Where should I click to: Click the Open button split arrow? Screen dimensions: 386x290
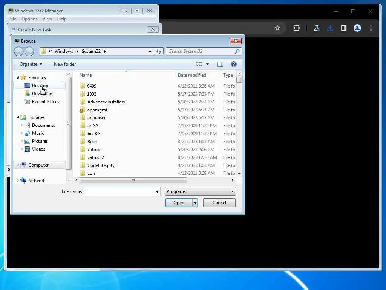click(195, 203)
